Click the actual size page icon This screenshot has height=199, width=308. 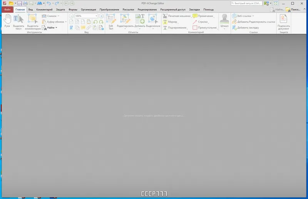pyautogui.click(x=71, y=22)
